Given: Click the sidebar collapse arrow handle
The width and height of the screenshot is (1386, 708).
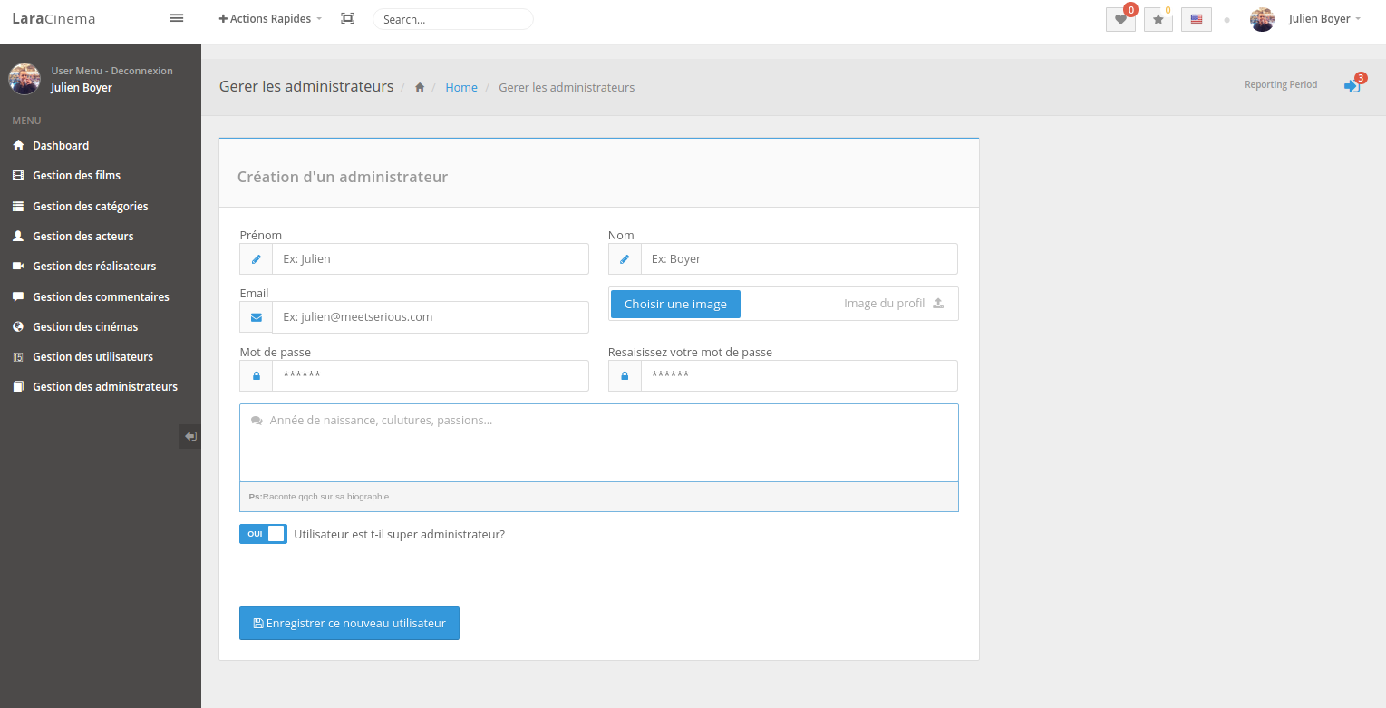Looking at the screenshot, I should click(190, 436).
